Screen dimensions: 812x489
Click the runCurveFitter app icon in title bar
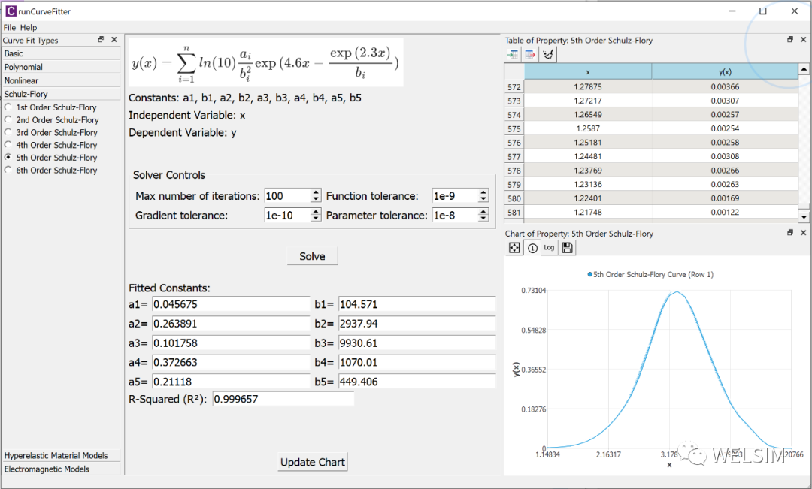point(11,11)
